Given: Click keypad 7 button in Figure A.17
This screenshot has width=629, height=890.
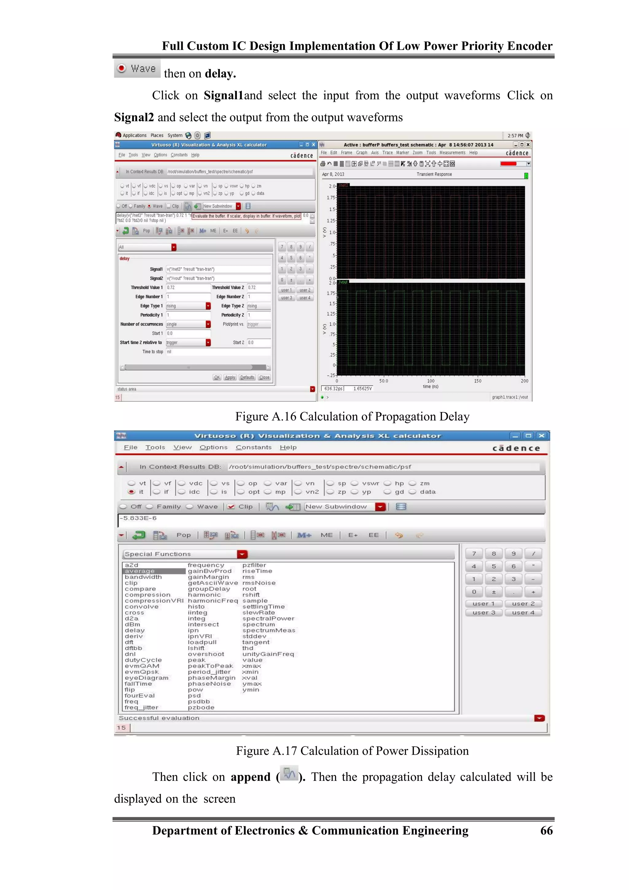Looking at the screenshot, I should pos(474,554).
